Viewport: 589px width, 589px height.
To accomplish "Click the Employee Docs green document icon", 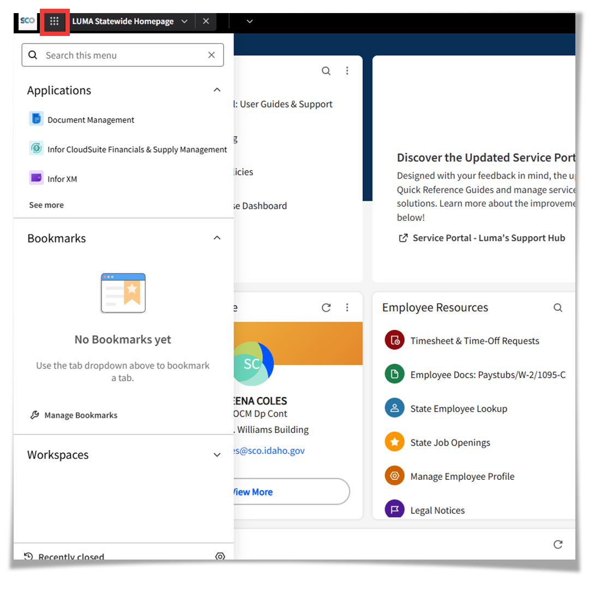I will 394,374.
